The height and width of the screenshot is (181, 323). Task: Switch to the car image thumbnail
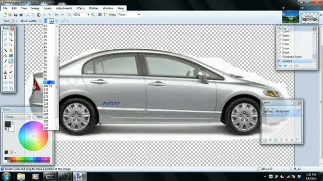(x=310, y=18)
